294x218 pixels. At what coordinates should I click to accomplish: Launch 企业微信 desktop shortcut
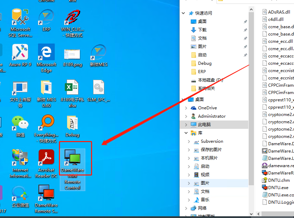click(x=20, y=197)
